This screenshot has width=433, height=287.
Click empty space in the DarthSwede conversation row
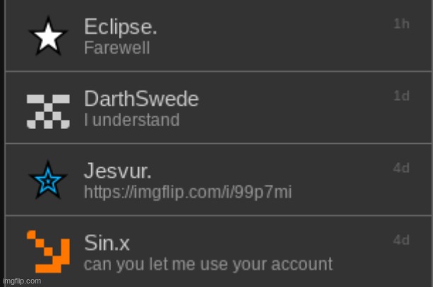[297, 109]
